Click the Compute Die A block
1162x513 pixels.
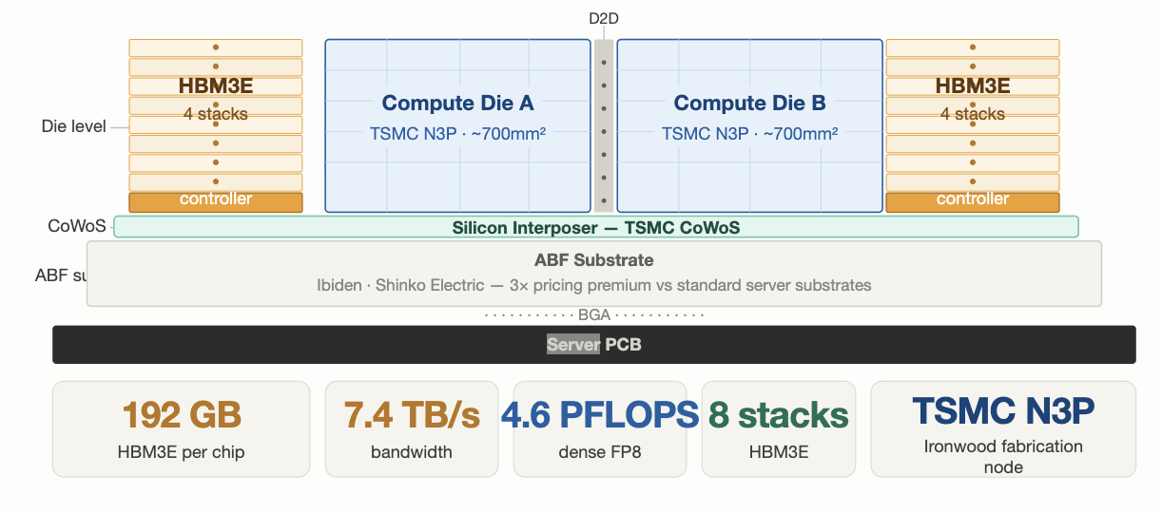(457, 125)
